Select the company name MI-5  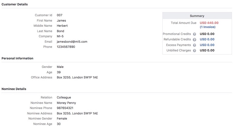click(60, 36)
